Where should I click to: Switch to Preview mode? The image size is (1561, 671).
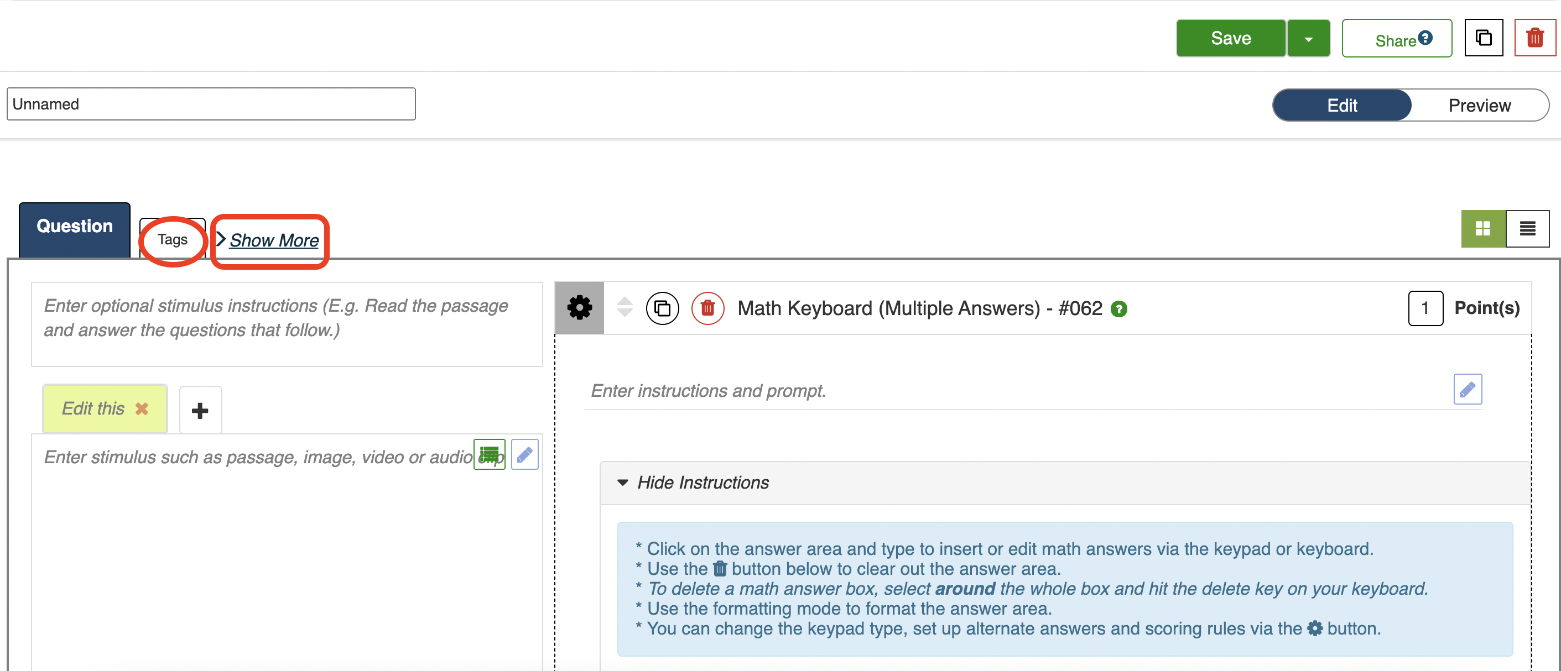pos(1479,106)
